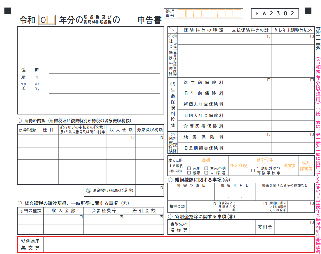Viewport: 321px width, 254px height.
Task: Click the 特例適用条文等 entry field
Action: click(178, 244)
